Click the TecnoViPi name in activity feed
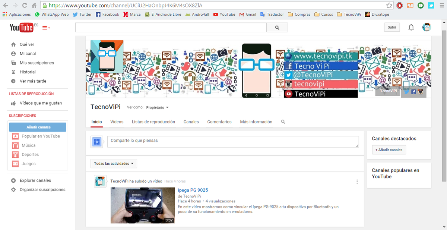 point(119,181)
